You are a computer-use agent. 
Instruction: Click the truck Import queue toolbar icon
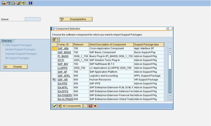(4, 3)
